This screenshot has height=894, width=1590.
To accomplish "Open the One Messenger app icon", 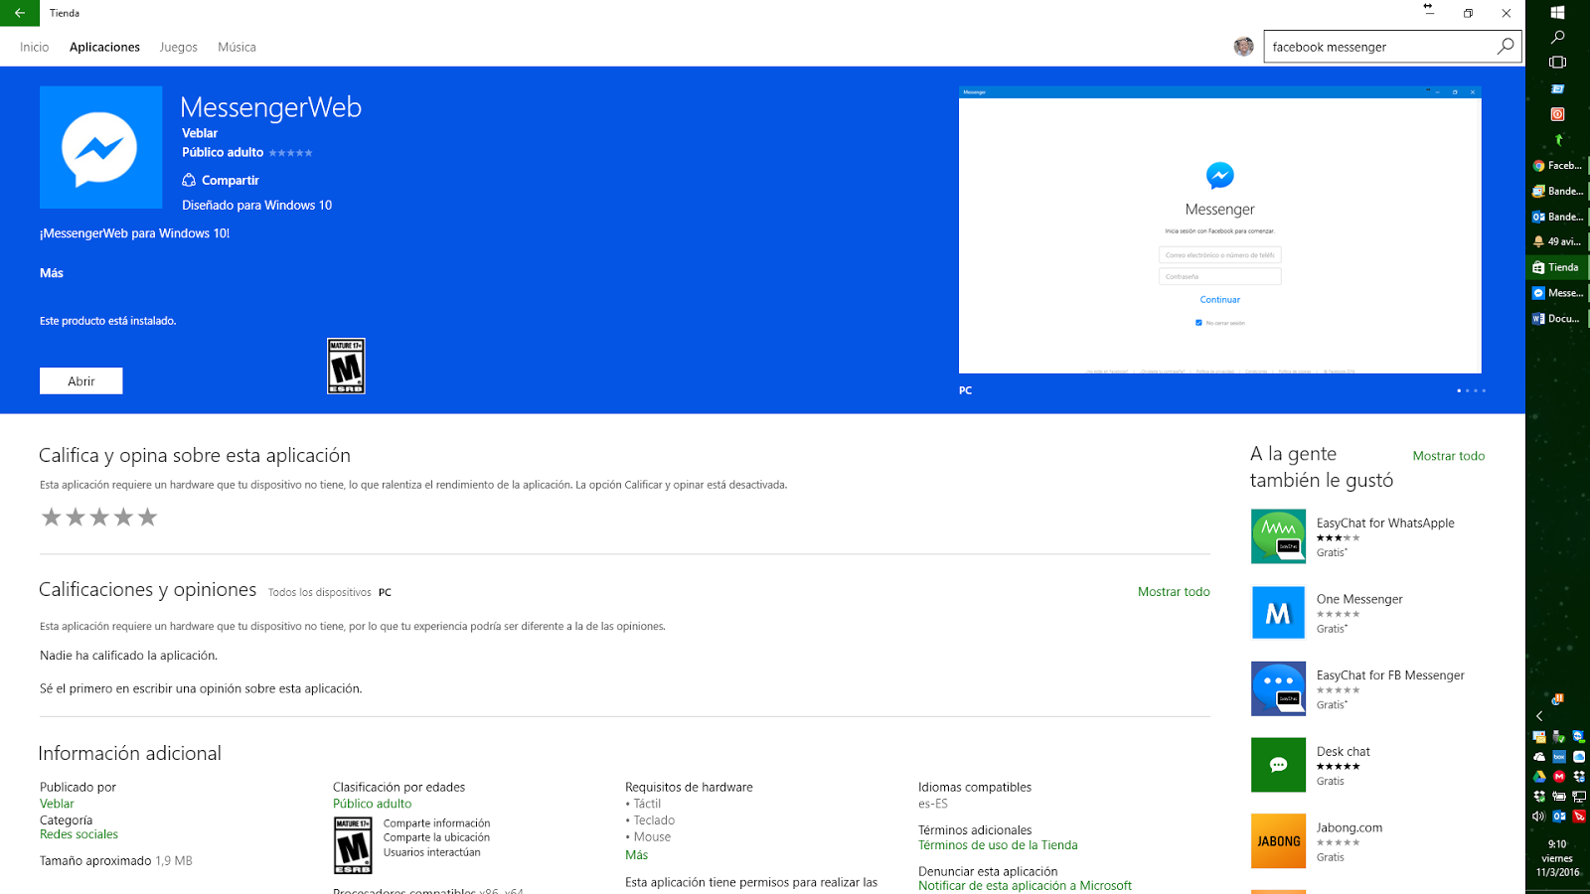I will click(1278, 613).
